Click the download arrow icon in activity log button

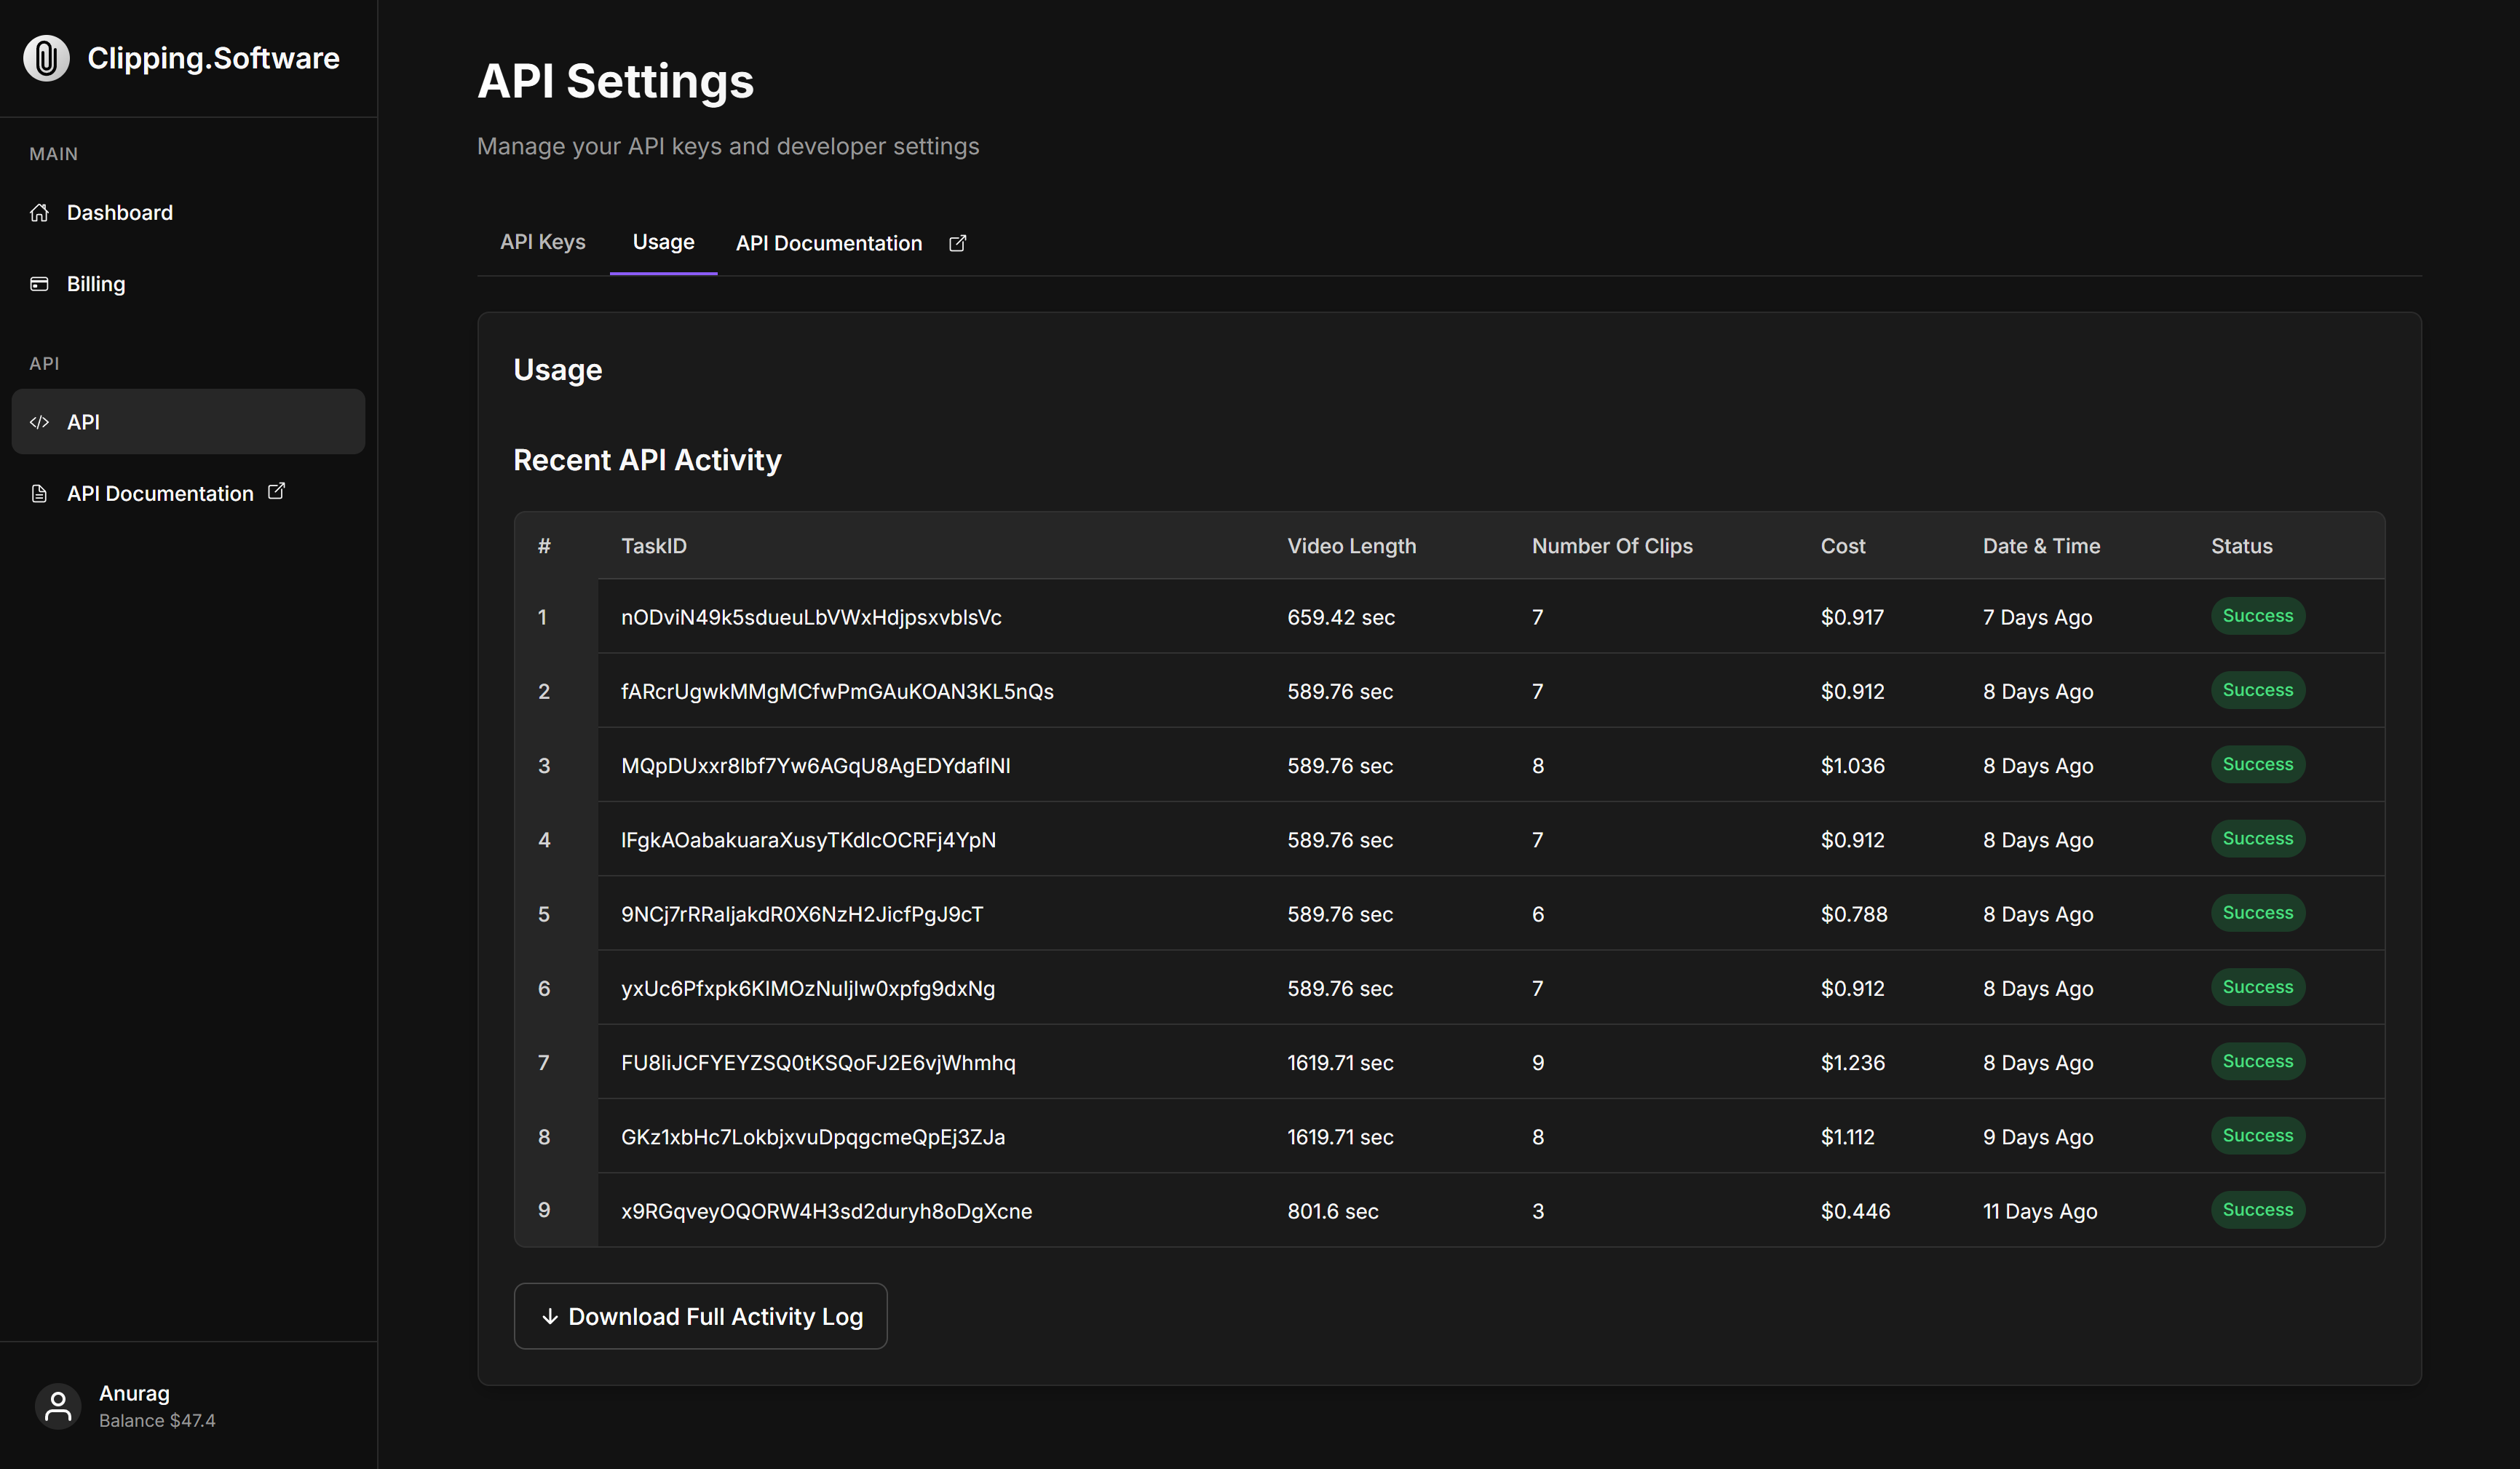[x=549, y=1316]
